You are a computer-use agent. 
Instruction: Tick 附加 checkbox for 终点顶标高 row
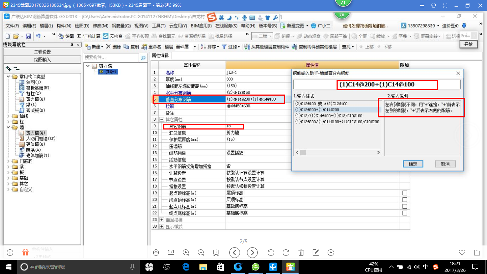[405, 200]
